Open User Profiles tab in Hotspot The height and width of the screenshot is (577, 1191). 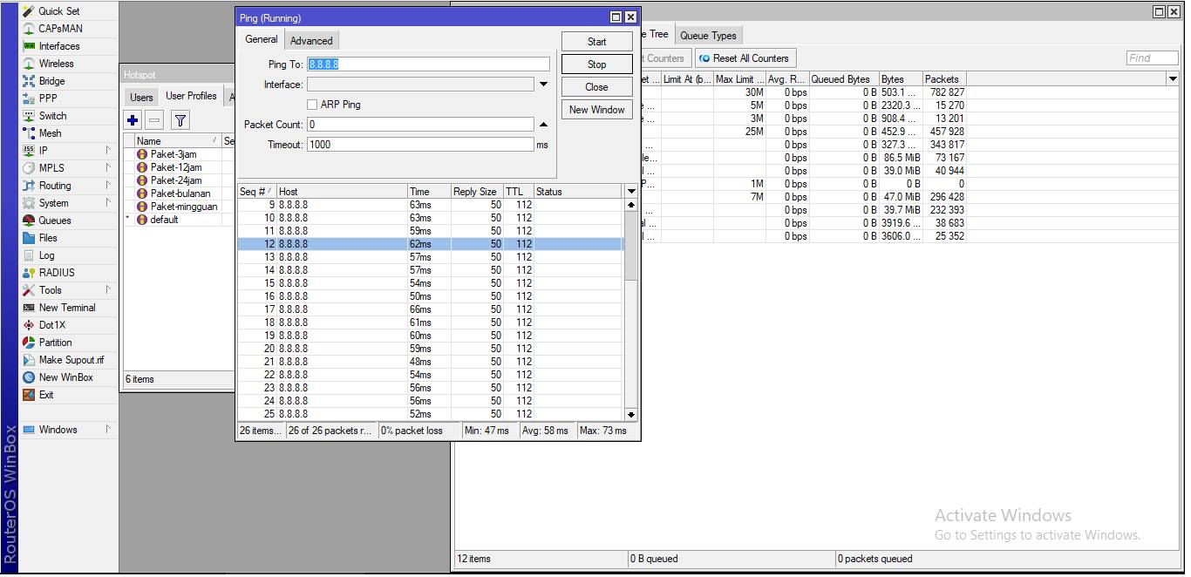point(191,96)
